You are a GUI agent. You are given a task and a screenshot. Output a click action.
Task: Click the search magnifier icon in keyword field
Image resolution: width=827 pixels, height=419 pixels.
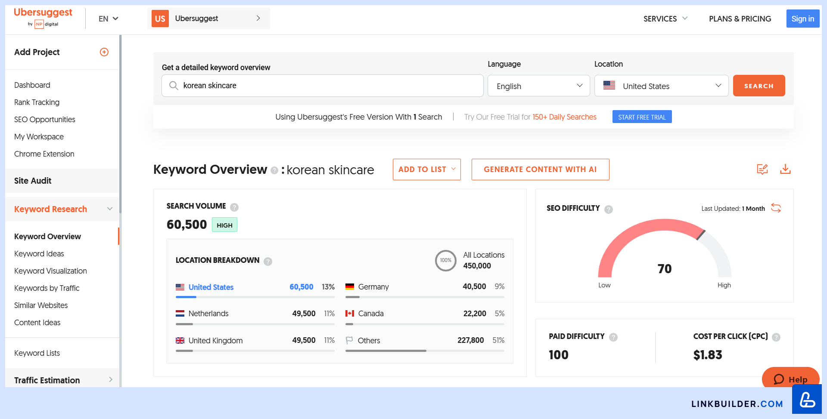[x=174, y=86]
